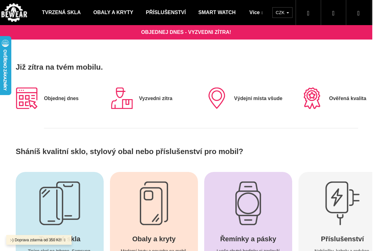Open the TVRZENÁ SKLA menu

(61, 13)
